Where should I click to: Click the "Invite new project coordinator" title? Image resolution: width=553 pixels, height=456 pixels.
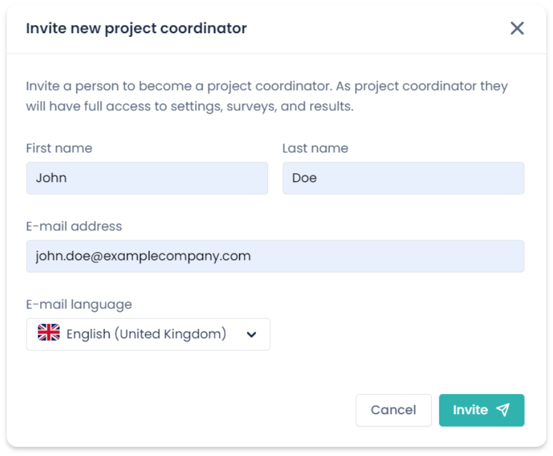137,28
